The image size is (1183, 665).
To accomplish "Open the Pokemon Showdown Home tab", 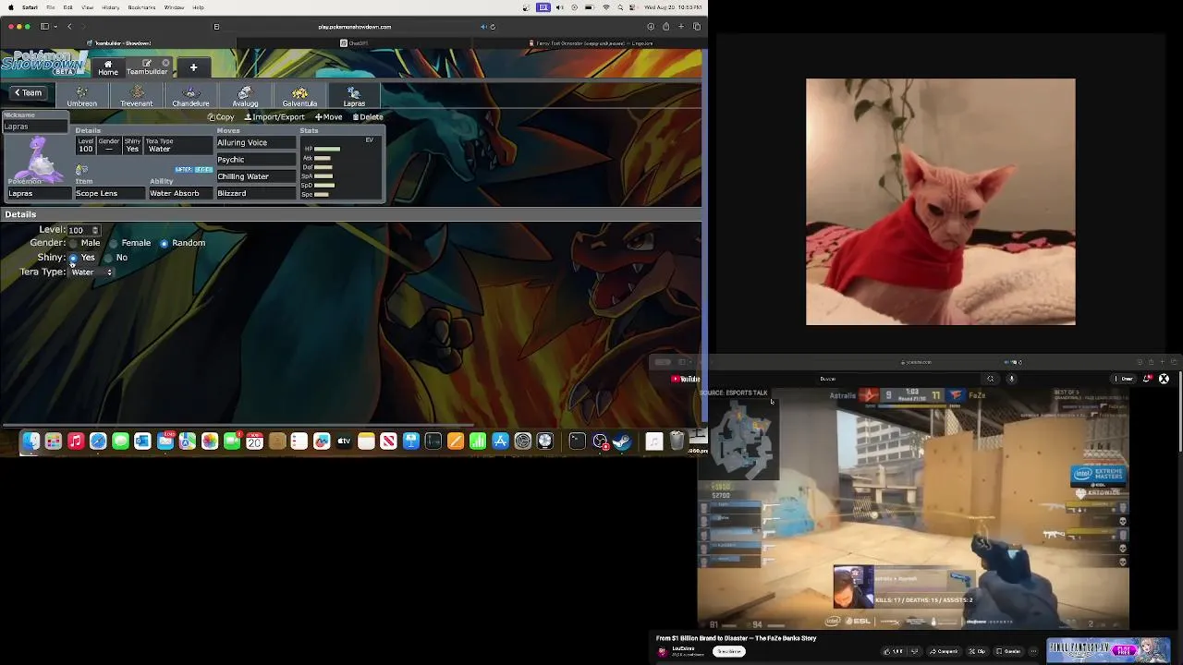I will tap(108, 67).
